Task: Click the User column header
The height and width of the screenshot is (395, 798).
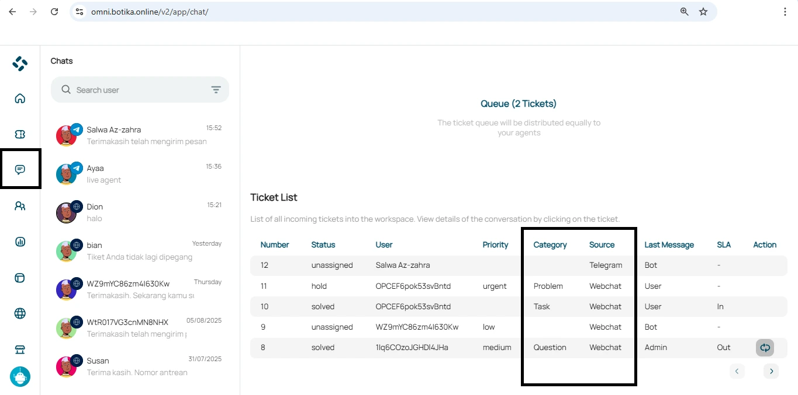Action: point(384,245)
